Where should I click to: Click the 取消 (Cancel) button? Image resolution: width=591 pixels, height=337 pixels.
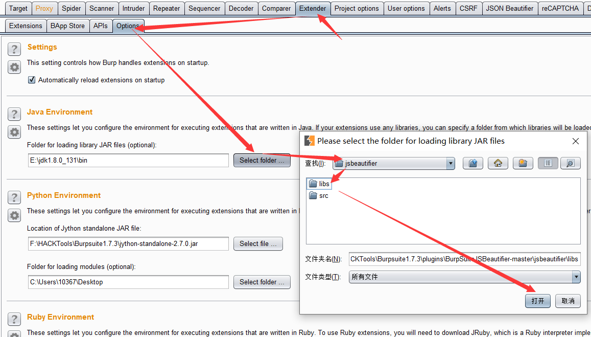click(x=568, y=301)
